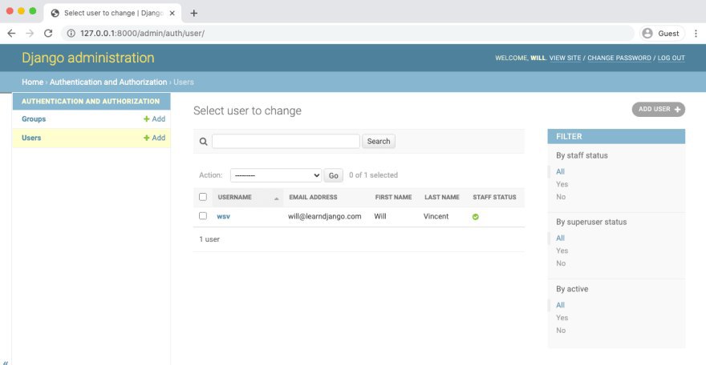Click email will@learndjango.com cell
This screenshot has height=365, width=706.
click(325, 216)
